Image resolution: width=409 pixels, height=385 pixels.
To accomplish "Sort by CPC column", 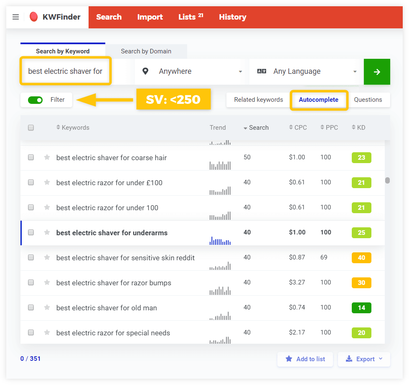I will point(298,127).
